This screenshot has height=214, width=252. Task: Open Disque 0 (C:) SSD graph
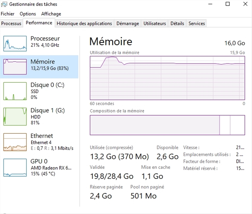click(x=15, y=91)
